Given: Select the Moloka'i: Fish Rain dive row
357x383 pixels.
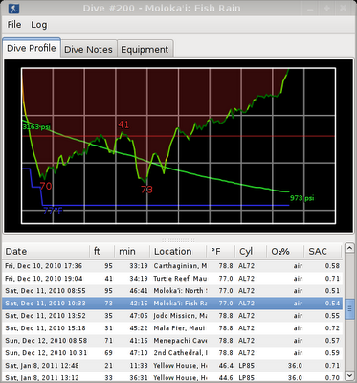Looking at the screenshot, I should click(172, 304).
